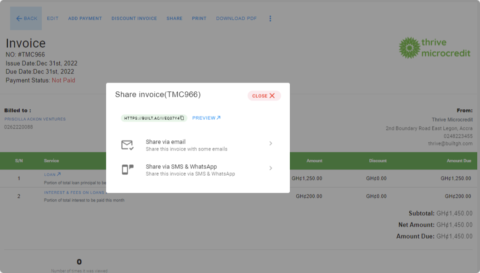This screenshot has width=480, height=273.
Task: Click the Thrive Microcredit logo
Action: [x=435, y=48]
